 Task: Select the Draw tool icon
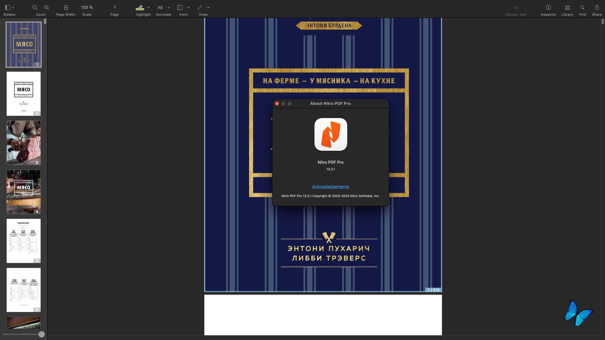point(200,8)
